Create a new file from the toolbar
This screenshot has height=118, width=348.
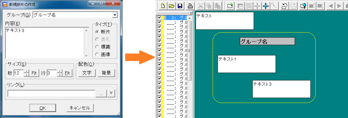pos(163,6)
